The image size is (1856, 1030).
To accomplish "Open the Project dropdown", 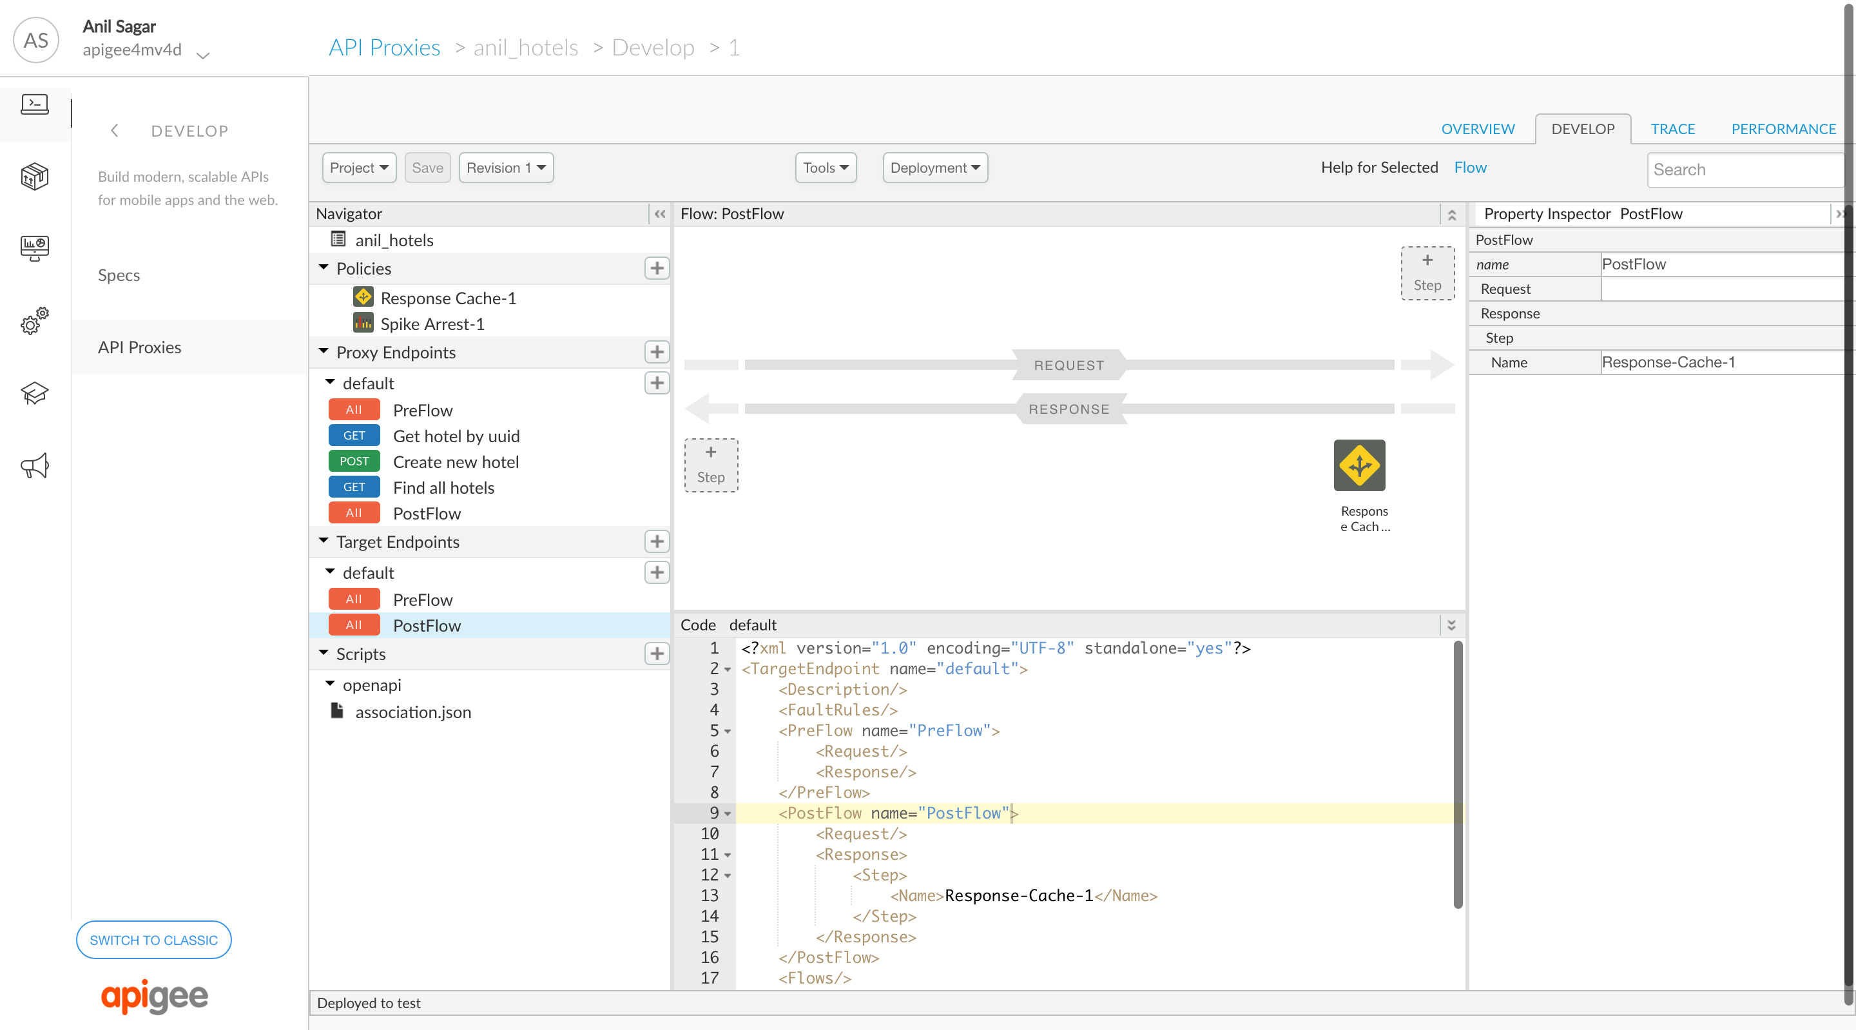I will point(359,168).
